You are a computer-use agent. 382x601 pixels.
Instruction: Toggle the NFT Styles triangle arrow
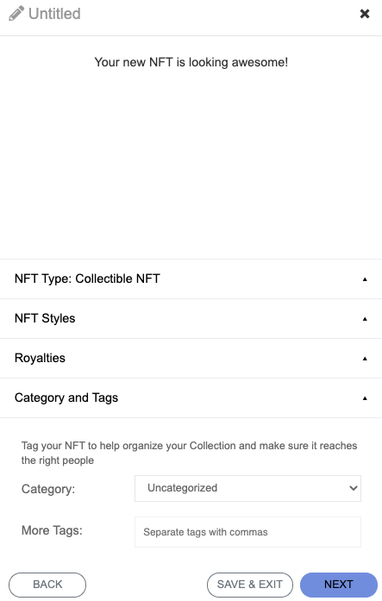click(x=365, y=319)
